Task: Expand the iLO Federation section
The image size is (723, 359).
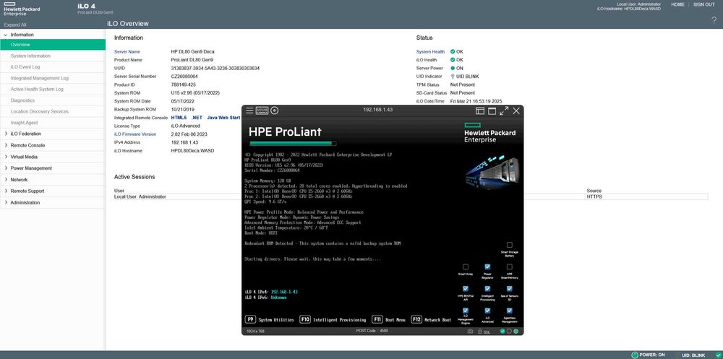Action: [6, 134]
